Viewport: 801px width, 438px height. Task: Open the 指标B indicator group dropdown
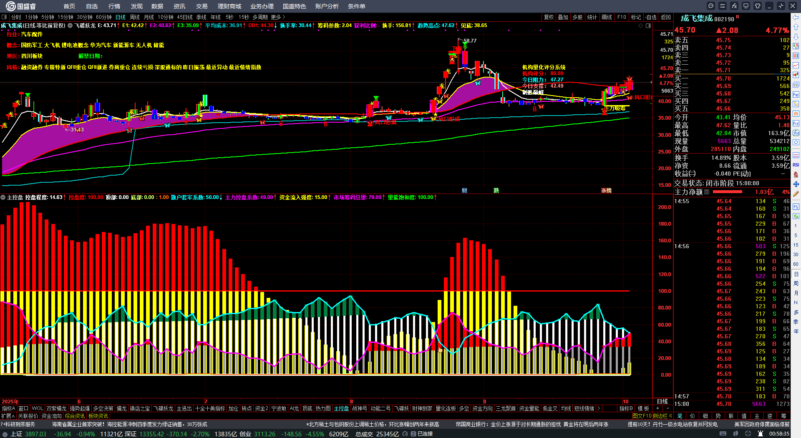click(x=626, y=408)
